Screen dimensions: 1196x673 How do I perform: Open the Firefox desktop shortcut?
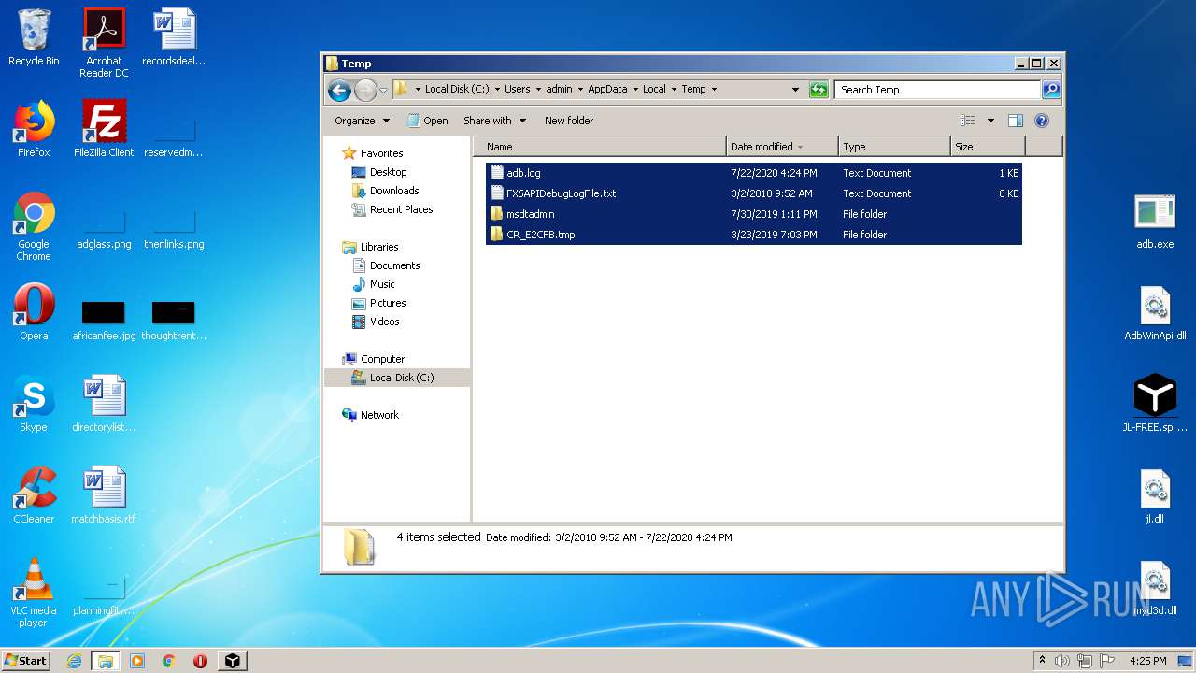click(x=34, y=129)
